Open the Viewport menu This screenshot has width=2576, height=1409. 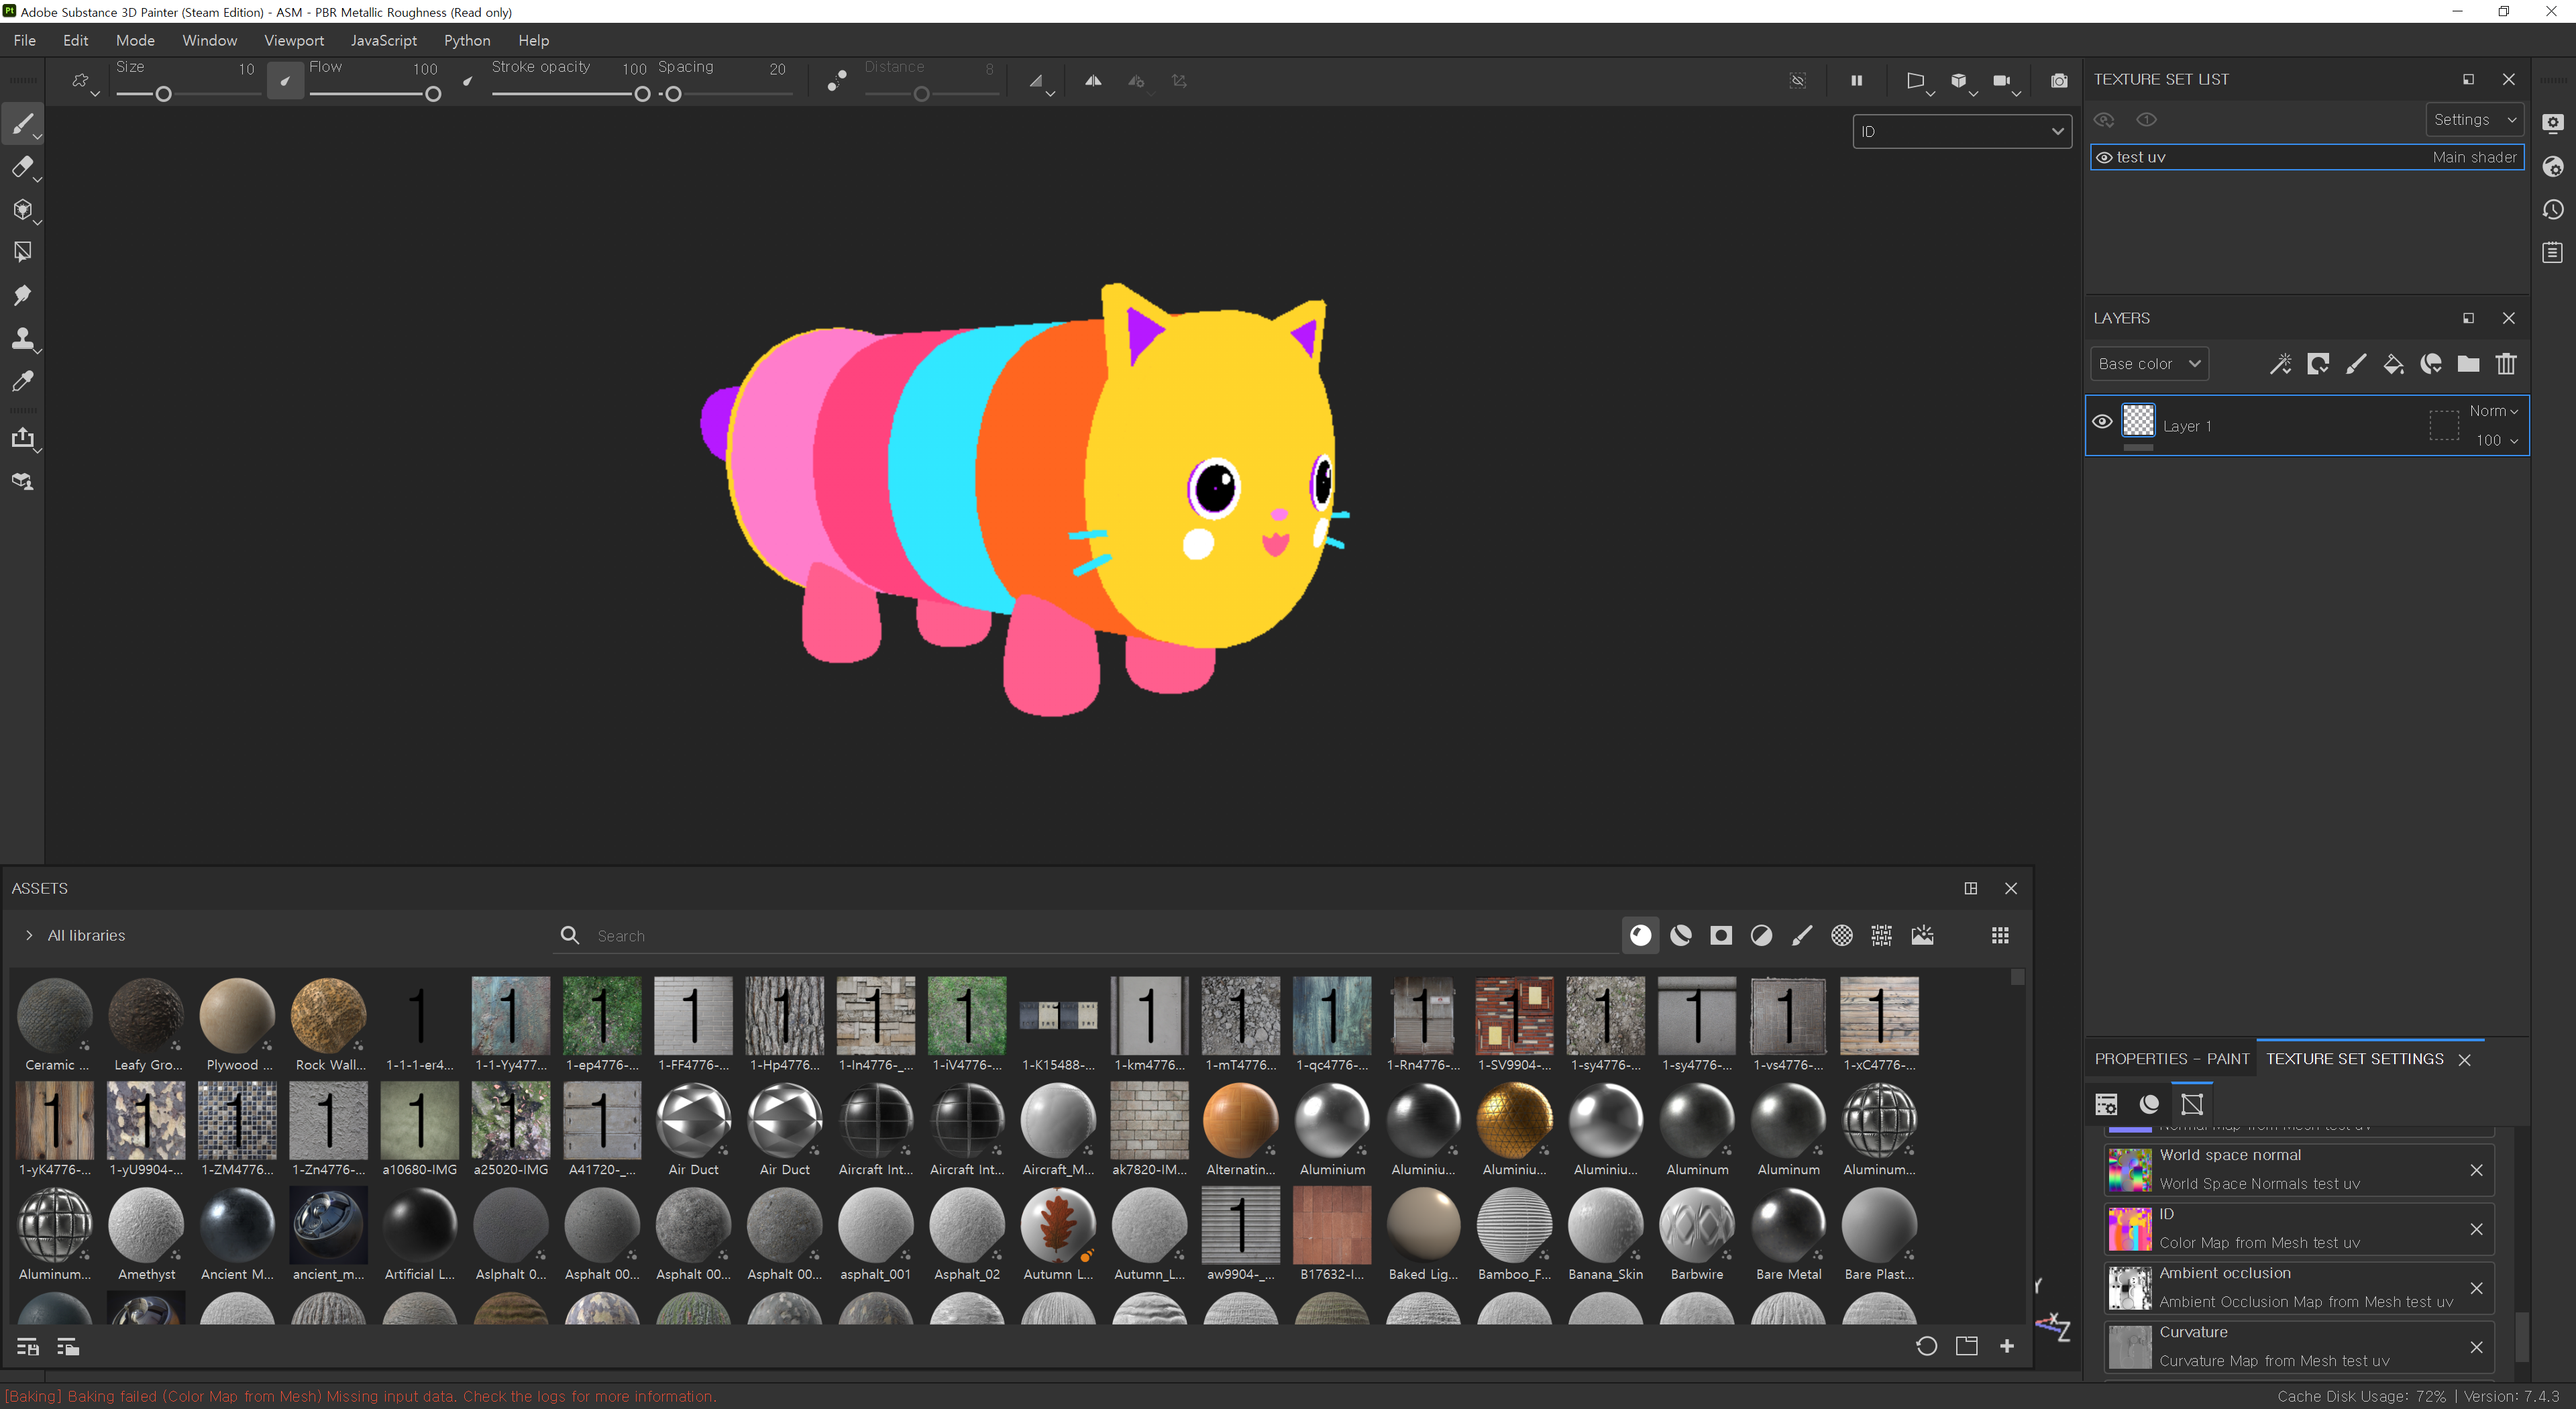point(293,40)
